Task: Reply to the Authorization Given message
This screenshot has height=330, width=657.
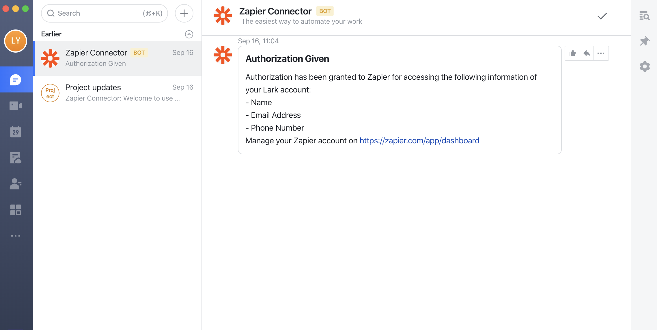Action: (587, 53)
